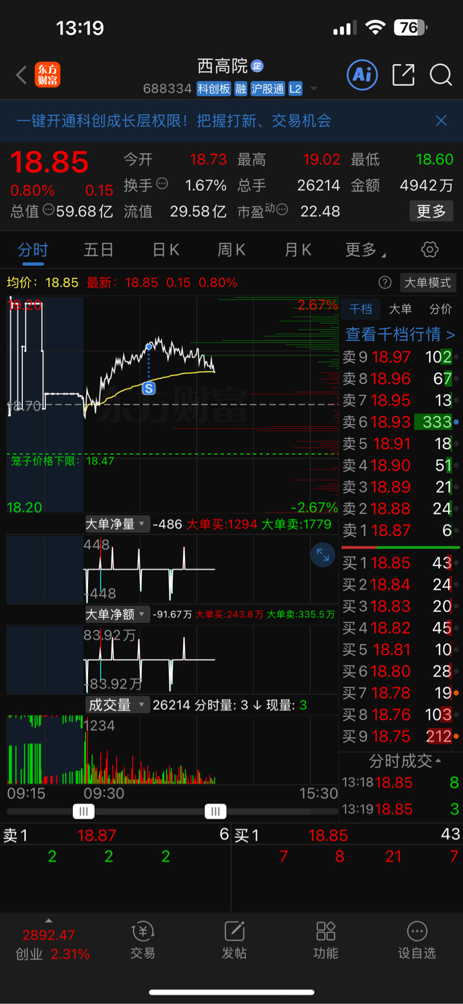Expand chart to fullscreen icon

tap(323, 555)
